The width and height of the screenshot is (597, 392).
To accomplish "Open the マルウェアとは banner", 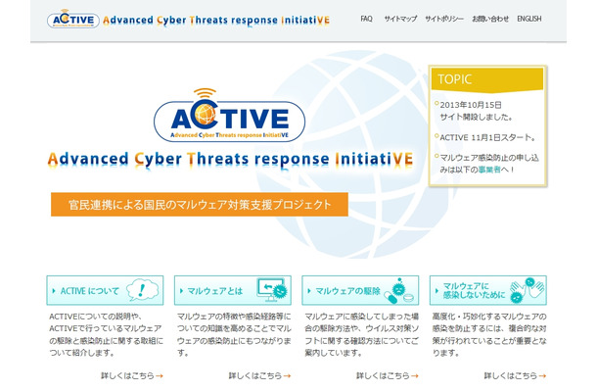I will 233,290.
